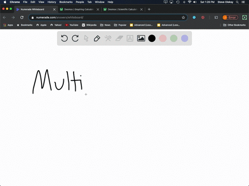Open the second Advanced bookmark

point(169,25)
